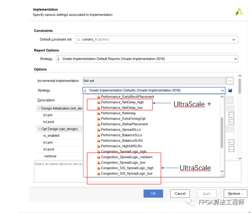Select the Performance_NetDelay_low strategy

122,108
